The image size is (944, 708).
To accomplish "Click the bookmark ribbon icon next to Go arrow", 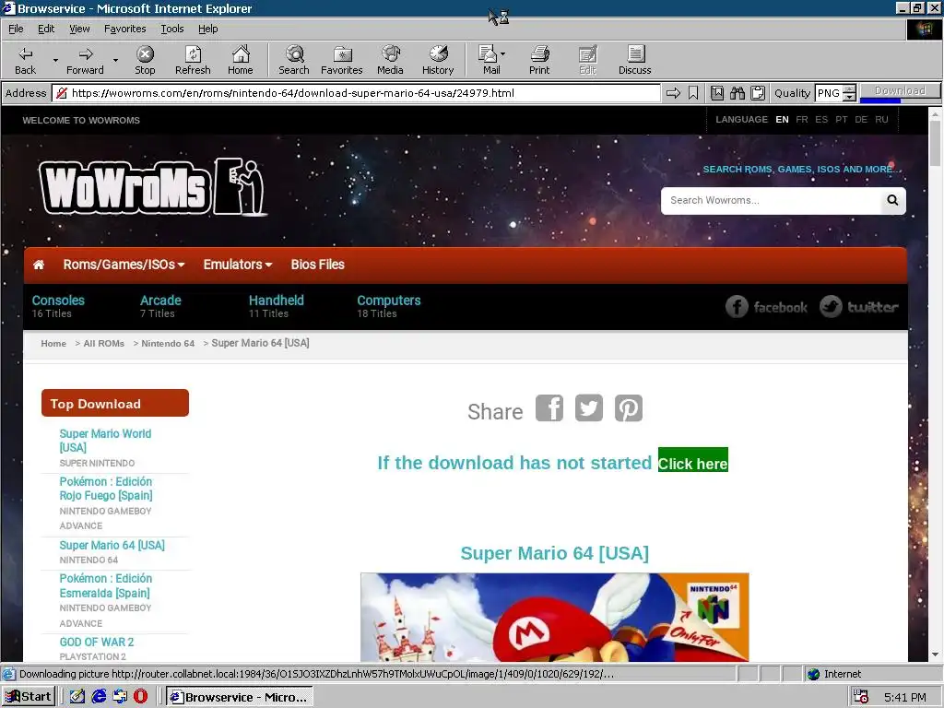I will (x=693, y=93).
